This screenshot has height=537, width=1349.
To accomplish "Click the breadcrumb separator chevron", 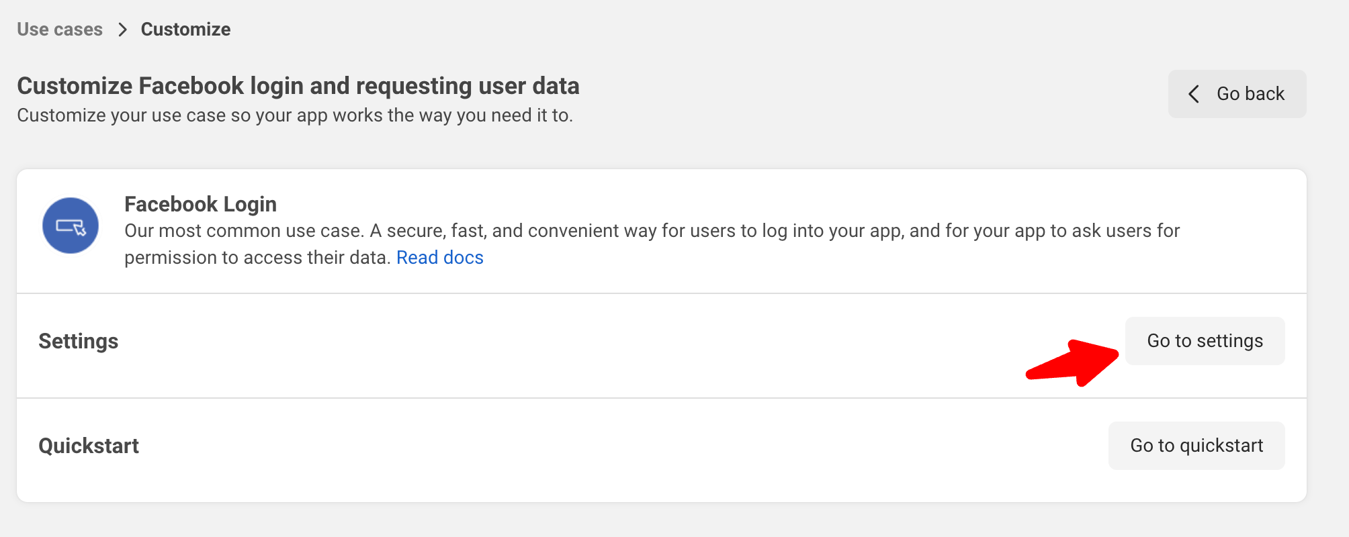I will tap(122, 30).
